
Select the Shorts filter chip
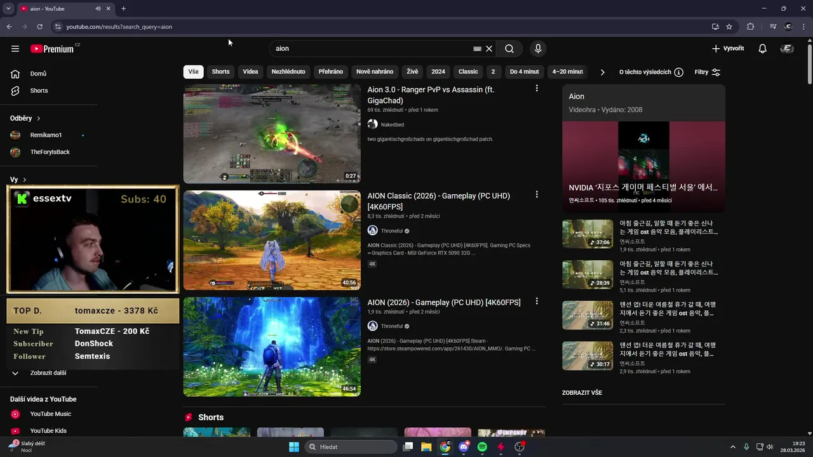click(x=220, y=72)
